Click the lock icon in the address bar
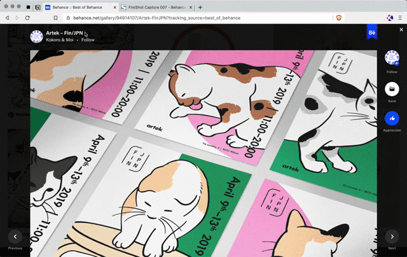 coord(68,18)
